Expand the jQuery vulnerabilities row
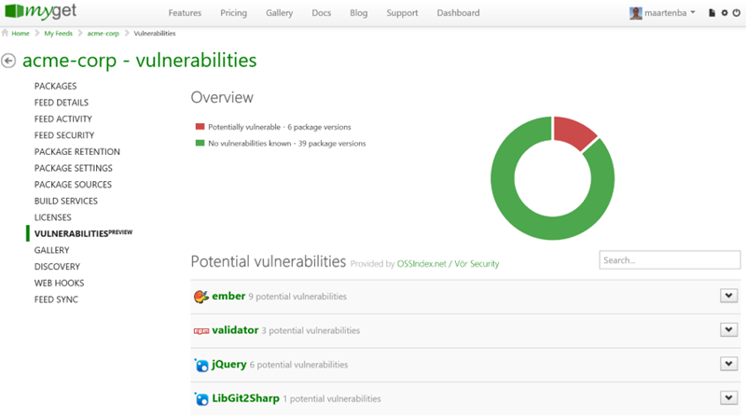 728,365
